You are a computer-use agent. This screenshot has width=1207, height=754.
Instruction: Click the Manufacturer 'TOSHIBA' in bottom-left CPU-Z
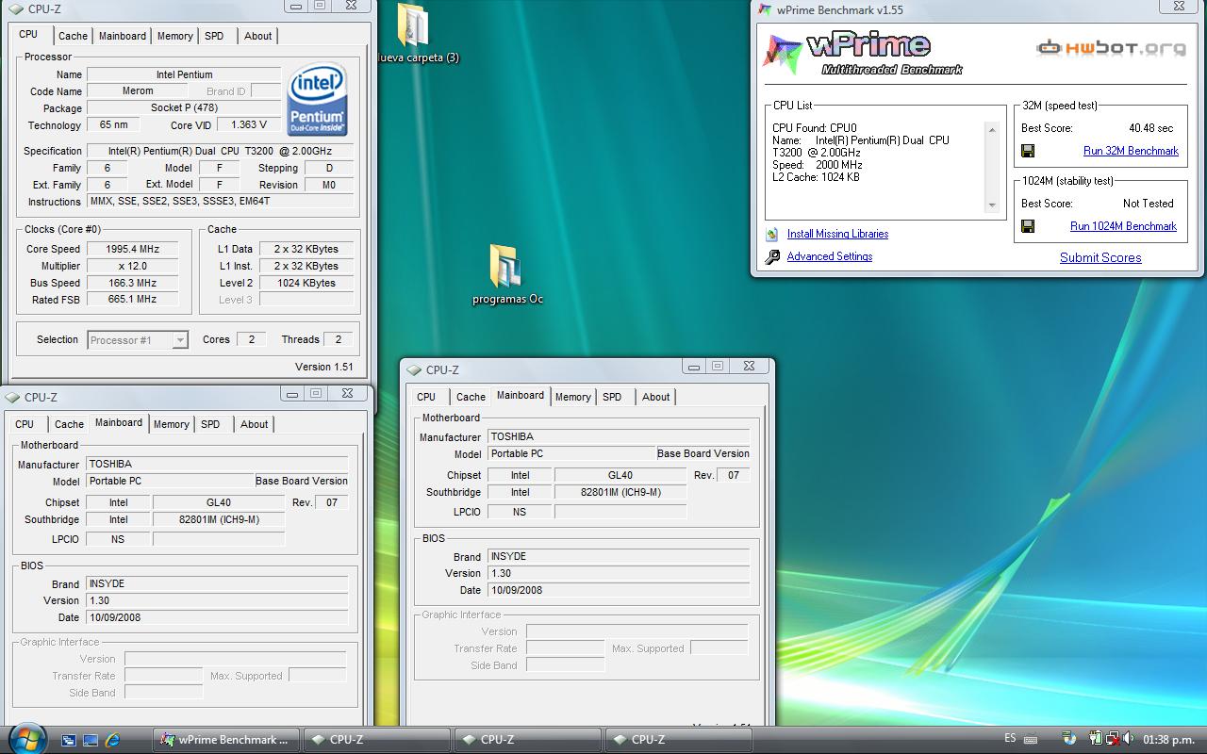[x=217, y=464]
